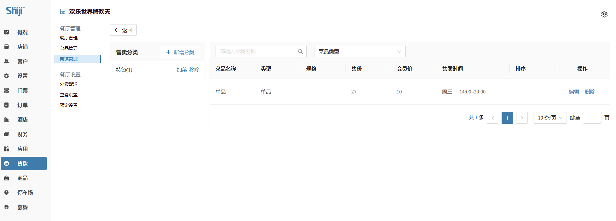Open the 酒店 hotel sidebar item
Viewport: 616px width, 221px height.
coord(22,120)
